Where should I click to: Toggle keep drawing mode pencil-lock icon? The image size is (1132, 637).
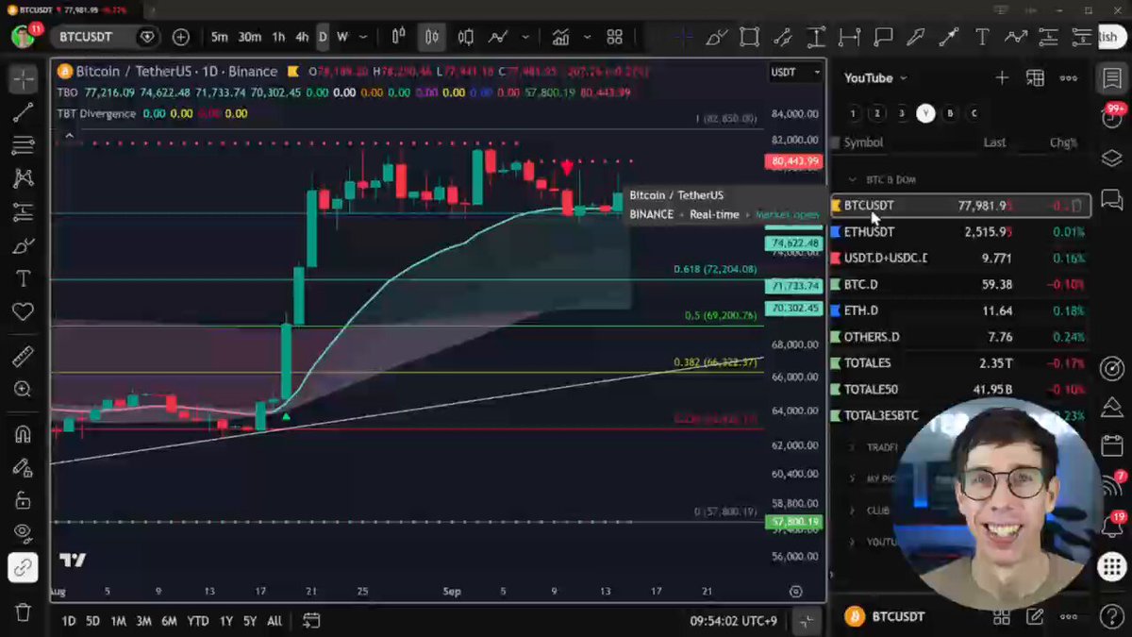pos(23,467)
